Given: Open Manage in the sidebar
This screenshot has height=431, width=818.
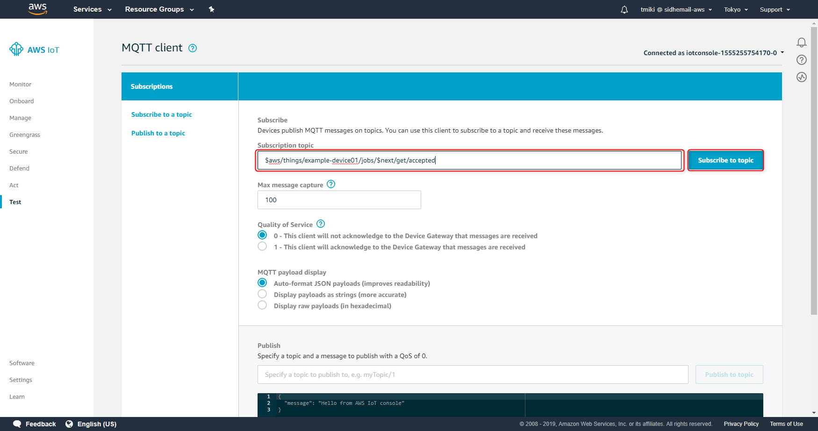Looking at the screenshot, I should click(20, 118).
